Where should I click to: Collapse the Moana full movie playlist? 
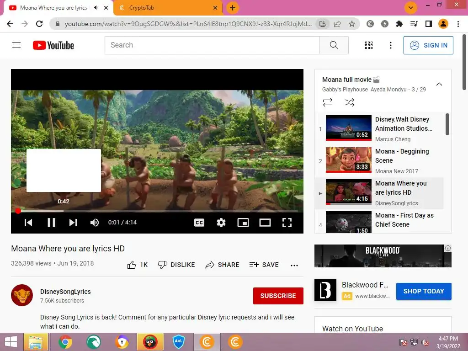click(439, 84)
